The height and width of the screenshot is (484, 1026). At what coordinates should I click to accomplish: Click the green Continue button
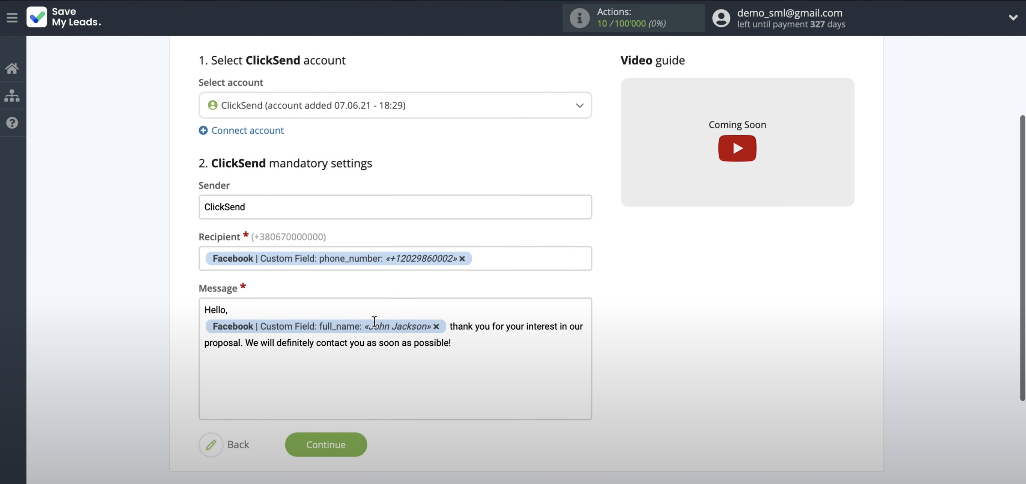(x=326, y=444)
